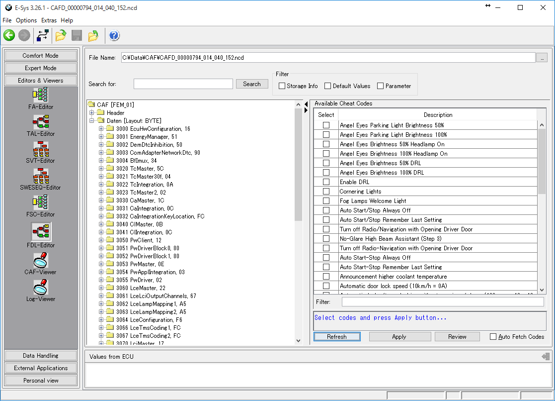Click the title bar double-arrow icon
The width and height of the screenshot is (555, 401).
point(488,5)
